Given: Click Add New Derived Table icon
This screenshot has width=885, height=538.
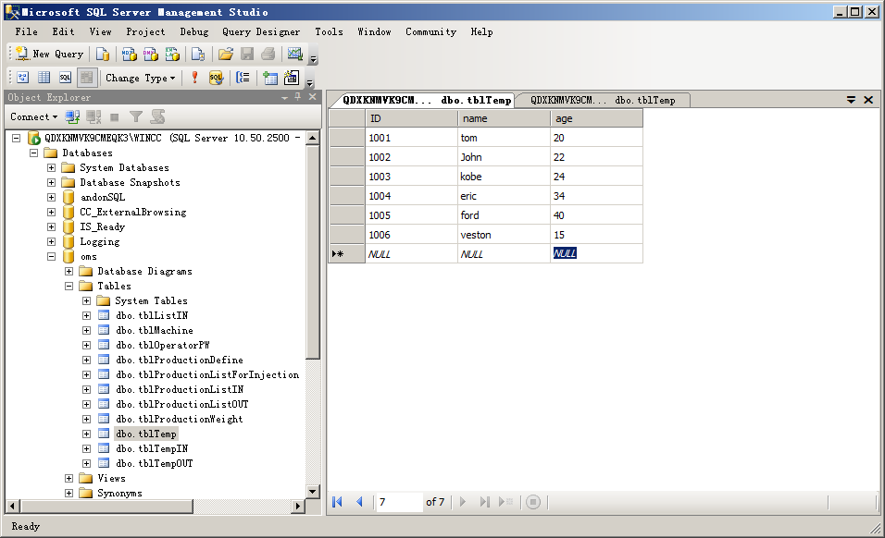Looking at the screenshot, I should (292, 78).
